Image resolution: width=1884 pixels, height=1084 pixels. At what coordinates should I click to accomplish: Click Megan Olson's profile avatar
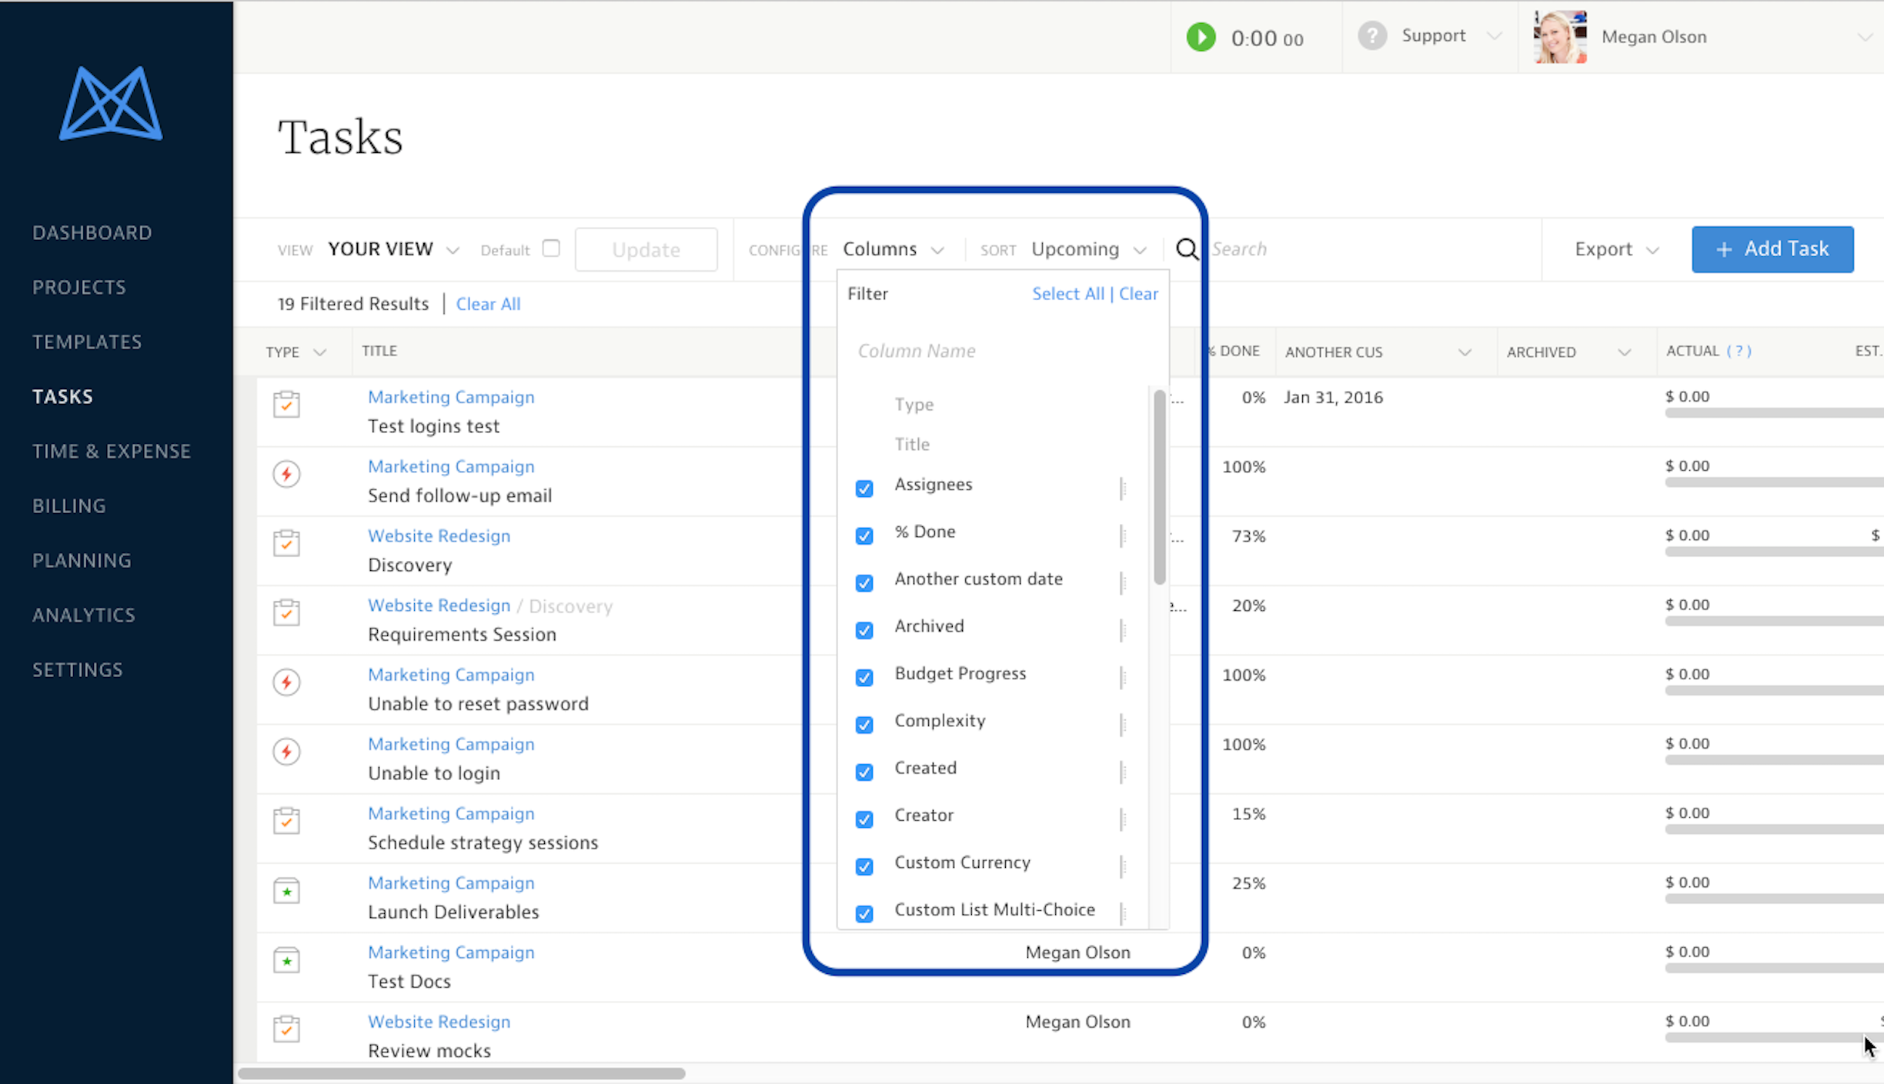[1559, 37]
